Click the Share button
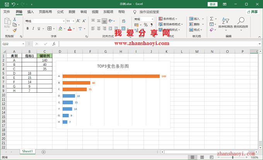This screenshot has width=263, height=160. (x=253, y=12)
